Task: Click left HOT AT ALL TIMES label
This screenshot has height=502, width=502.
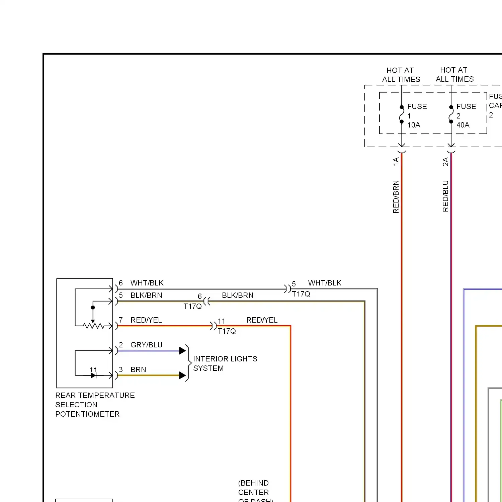Action: (x=401, y=75)
